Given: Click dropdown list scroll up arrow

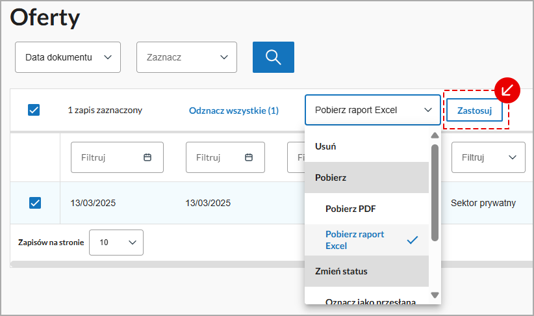Looking at the screenshot, I should [435, 136].
